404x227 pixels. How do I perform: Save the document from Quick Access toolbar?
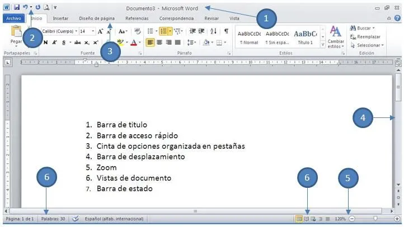[17, 7]
